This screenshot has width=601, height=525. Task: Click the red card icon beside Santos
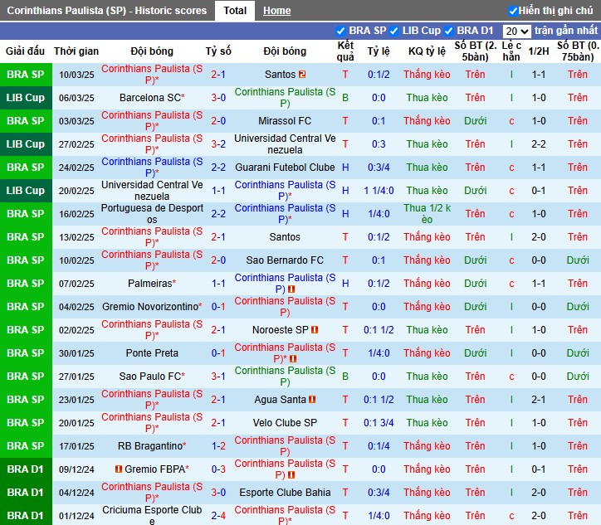pos(302,75)
